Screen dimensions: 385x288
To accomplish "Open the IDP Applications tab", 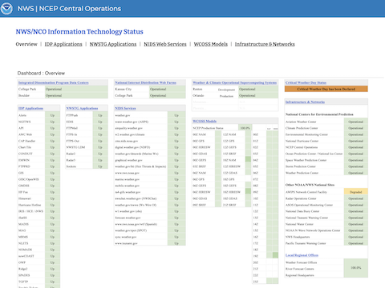I will [x=63, y=44].
